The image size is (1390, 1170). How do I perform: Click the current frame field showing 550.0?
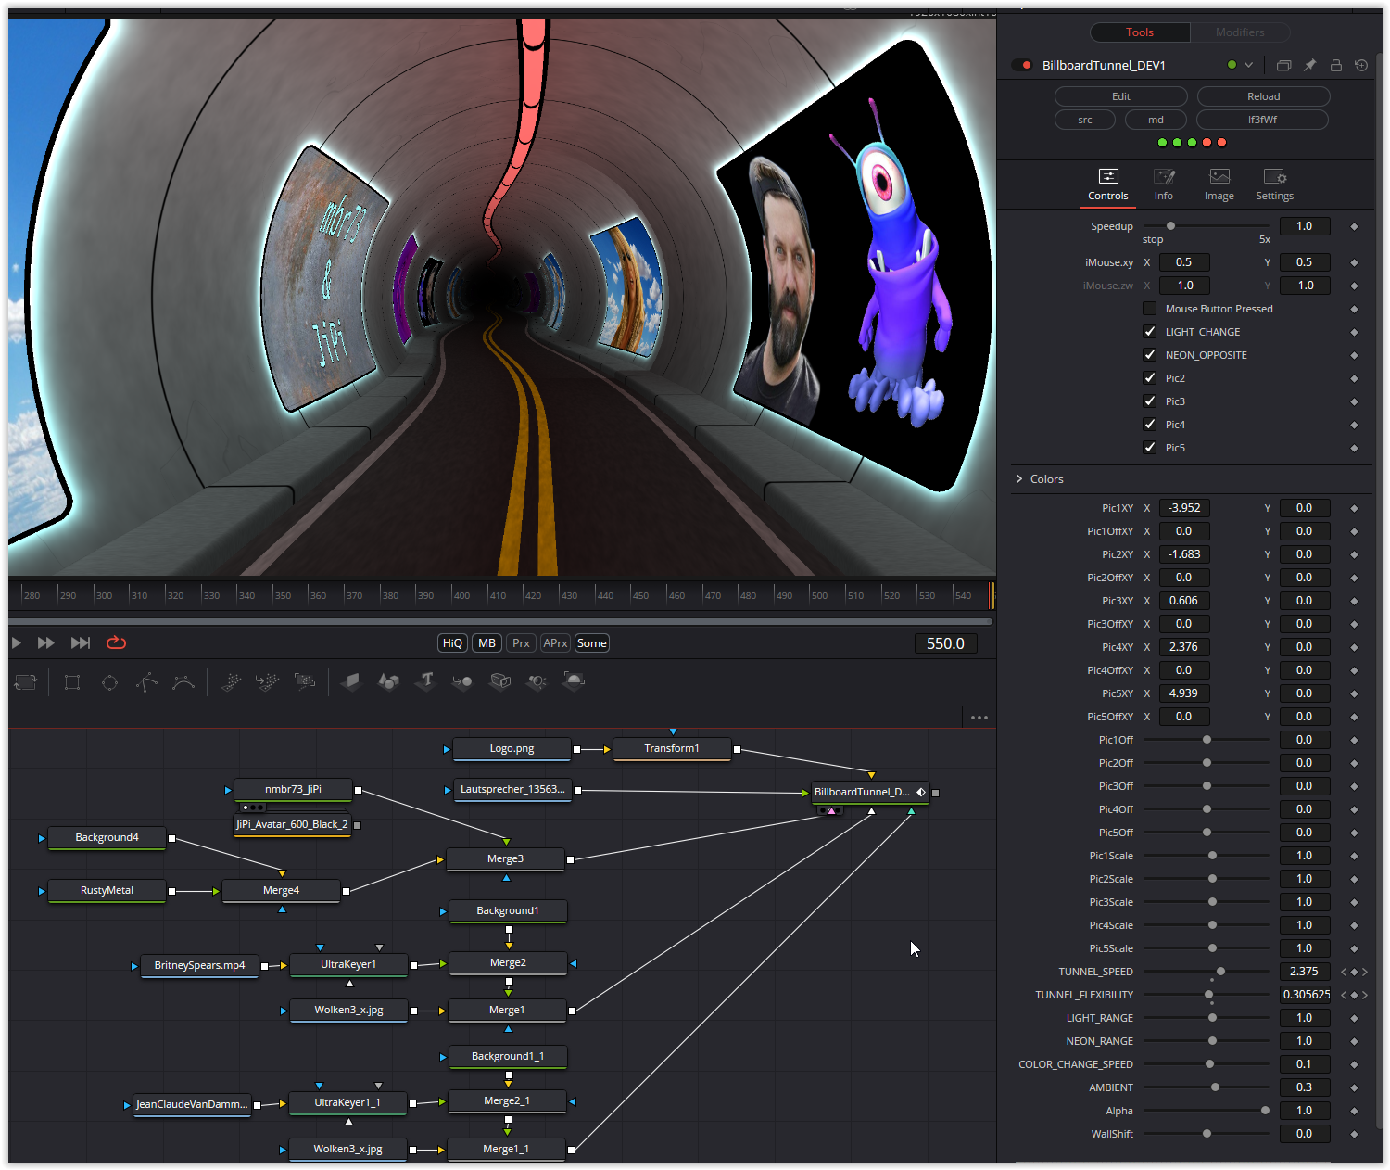click(x=945, y=643)
